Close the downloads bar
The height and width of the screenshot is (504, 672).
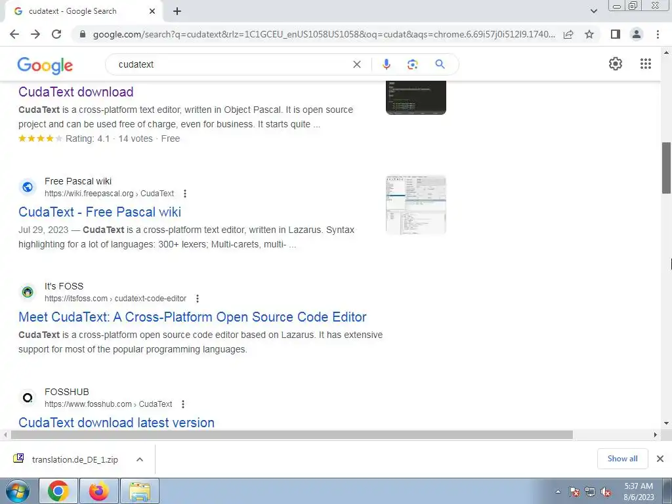click(660, 459)
